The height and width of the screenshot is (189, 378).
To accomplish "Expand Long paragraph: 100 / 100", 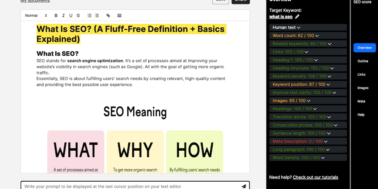I will point(308,150).
